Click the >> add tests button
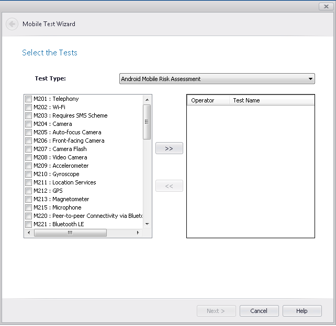 click(x=169, y=148)
